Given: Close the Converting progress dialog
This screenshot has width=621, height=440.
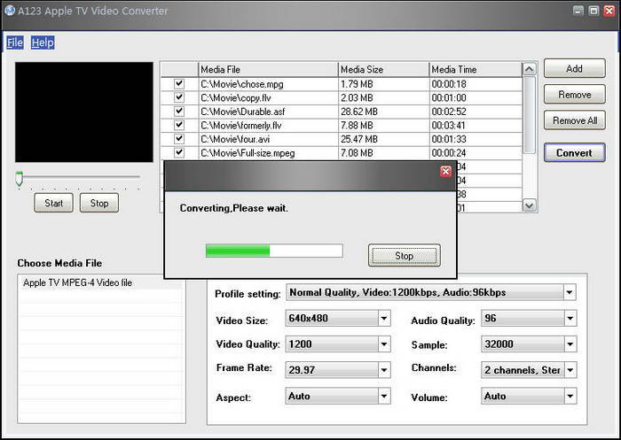Looking at the screenshot, I should (445, 171).
